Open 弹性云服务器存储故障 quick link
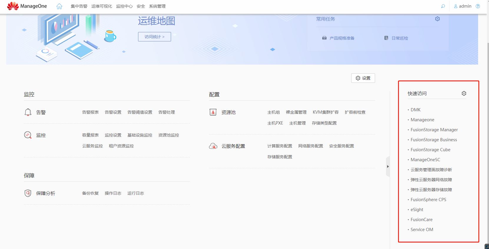 point(431,190)
